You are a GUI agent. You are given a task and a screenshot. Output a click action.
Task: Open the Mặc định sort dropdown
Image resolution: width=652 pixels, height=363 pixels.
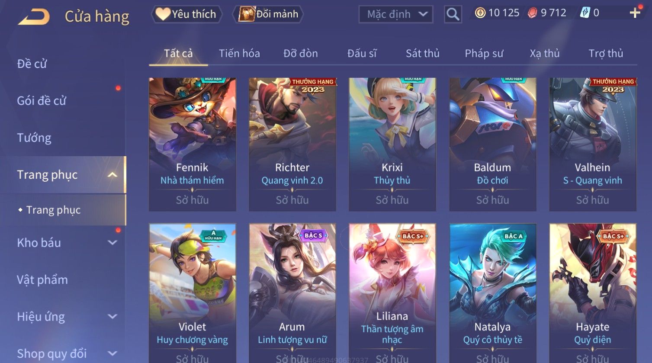pyautogui.click(x=395, y=14)
